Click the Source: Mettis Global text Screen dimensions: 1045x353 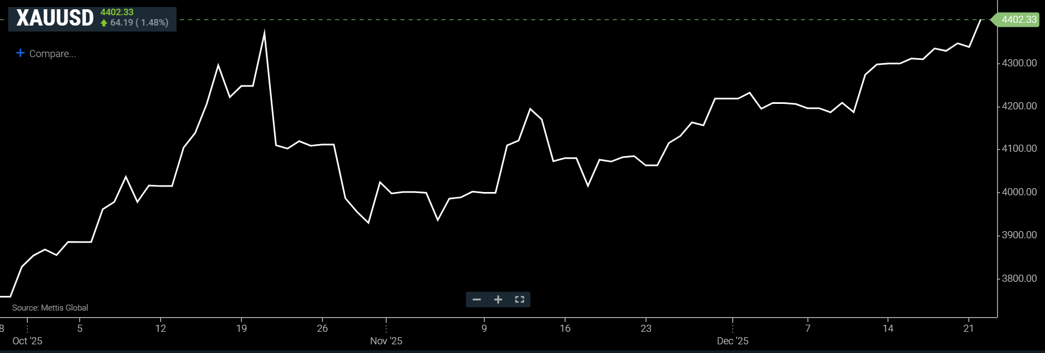point(50,308)
